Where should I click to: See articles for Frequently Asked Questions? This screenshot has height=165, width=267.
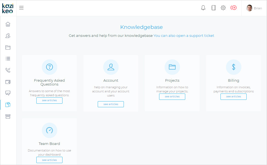[x=49, y=100]
